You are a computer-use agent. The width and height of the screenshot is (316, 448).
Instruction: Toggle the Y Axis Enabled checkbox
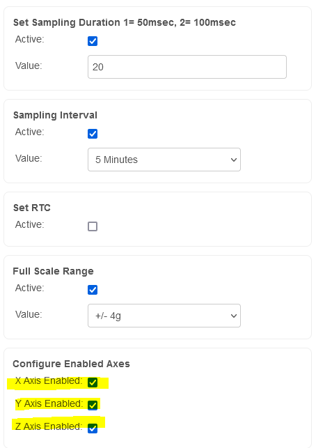coord(93,405)
